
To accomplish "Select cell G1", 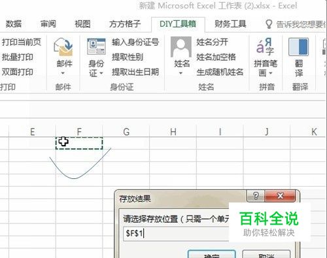I will (126, 143).
